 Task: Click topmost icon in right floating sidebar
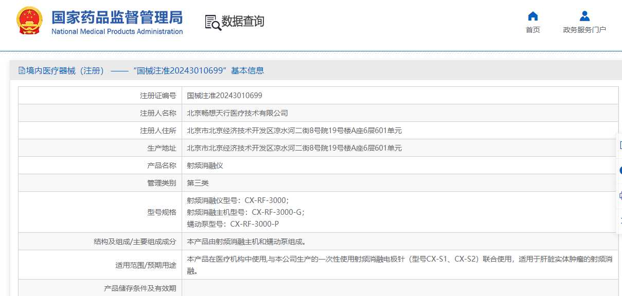click(620, 145)
